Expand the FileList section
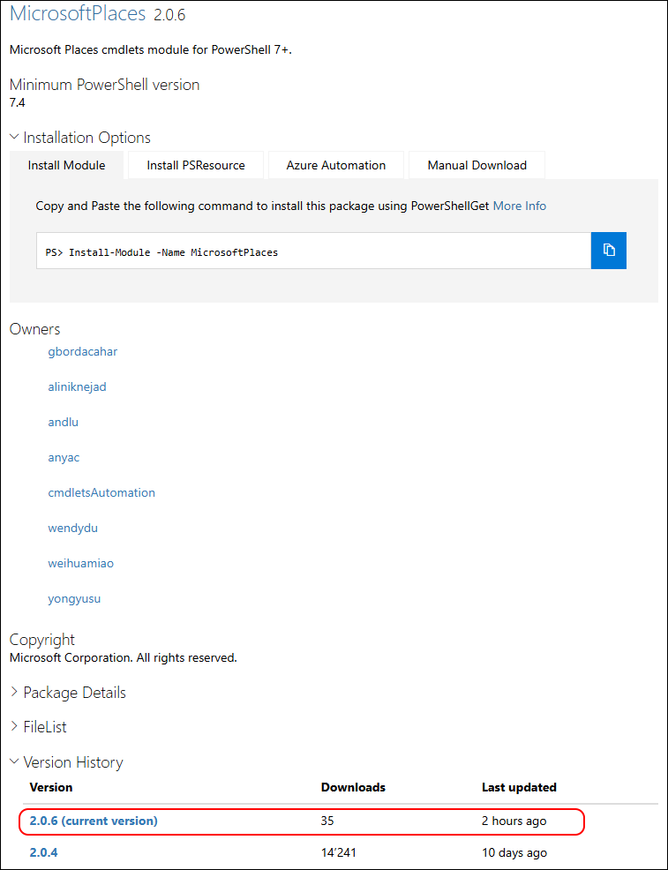This screenshot has height=870, width=668. tap(38, 727)
